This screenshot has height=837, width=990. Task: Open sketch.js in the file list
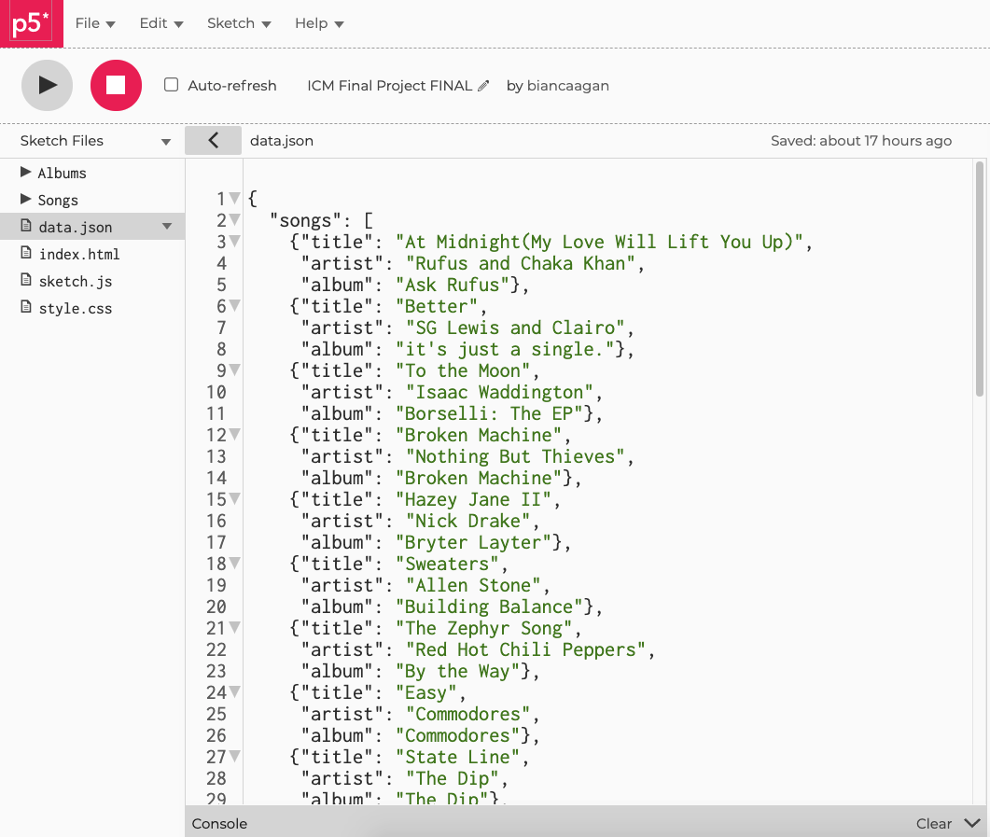point(75,281)
